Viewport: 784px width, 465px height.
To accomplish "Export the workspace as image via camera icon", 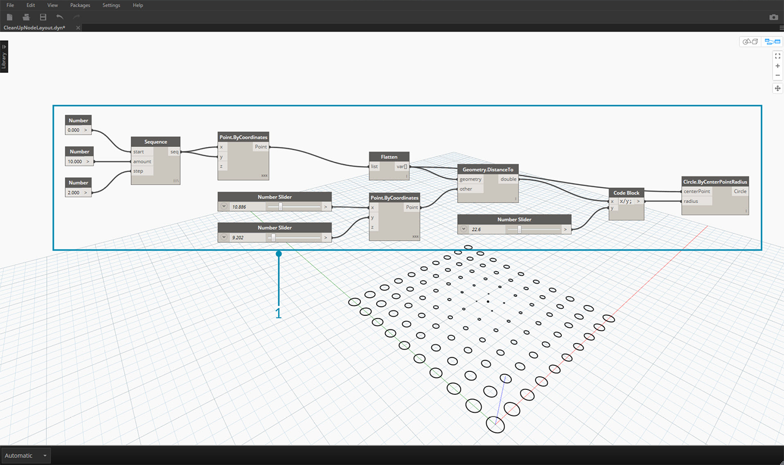I will pos(773,17).
